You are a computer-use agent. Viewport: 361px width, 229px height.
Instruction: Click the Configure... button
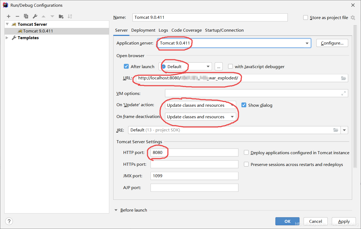332,43
